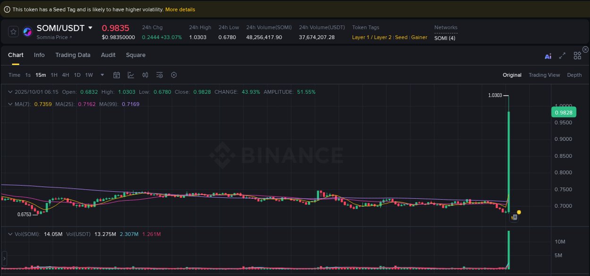The width and height of the screenshot is (590, 276).
Task: Expand the left side chart panel chevron
Action: 4,259
